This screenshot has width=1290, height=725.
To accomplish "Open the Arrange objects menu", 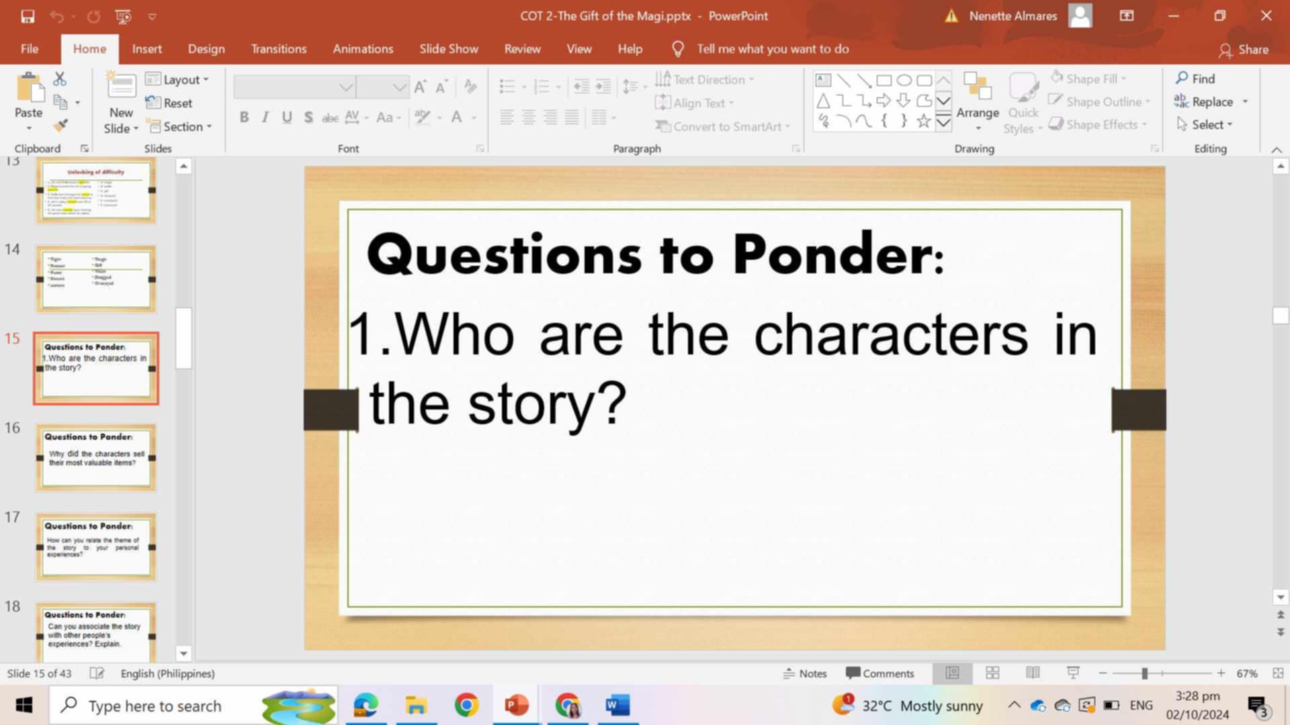I will [978, 102].
